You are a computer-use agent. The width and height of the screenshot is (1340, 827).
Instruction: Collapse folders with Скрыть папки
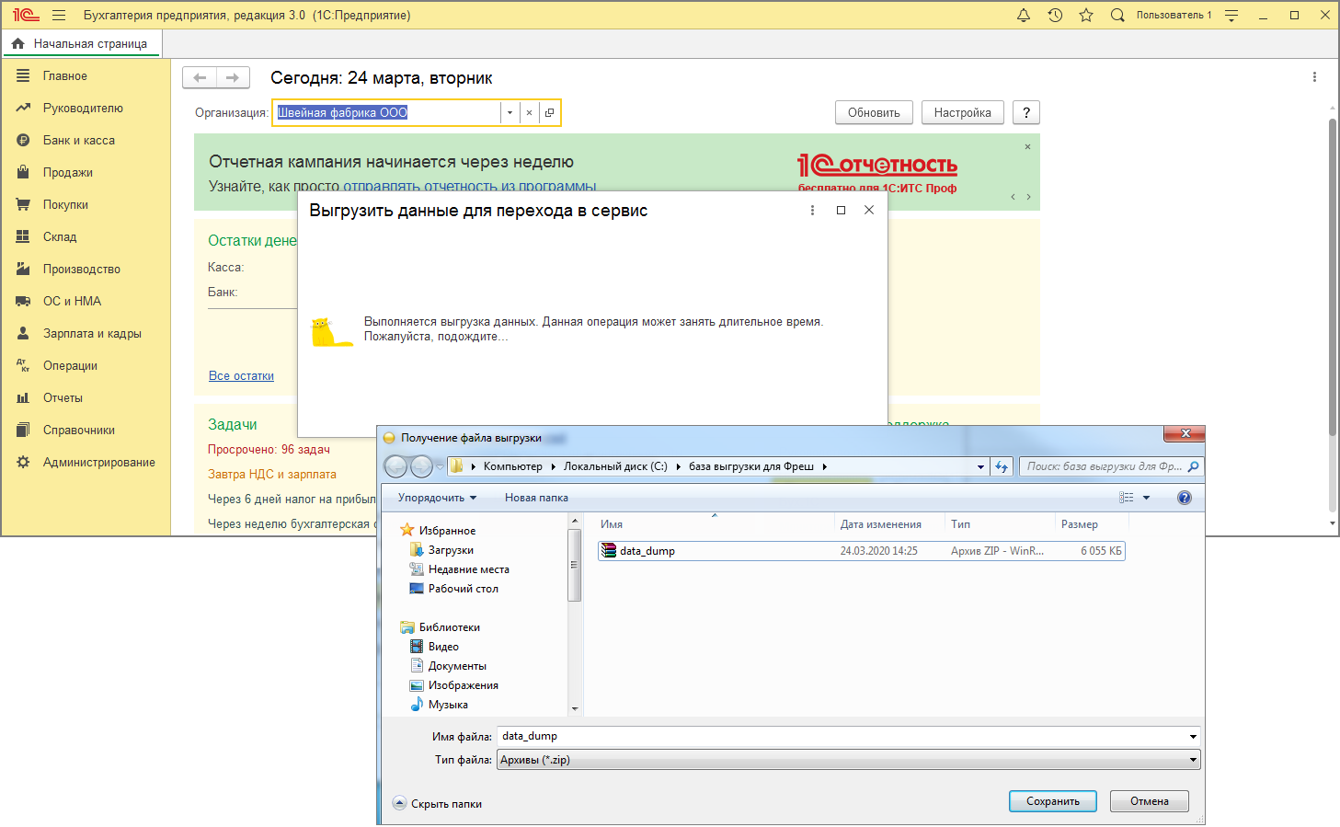[x=438, y=803]
